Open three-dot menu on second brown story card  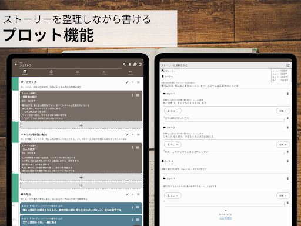[x=132, y=147]
